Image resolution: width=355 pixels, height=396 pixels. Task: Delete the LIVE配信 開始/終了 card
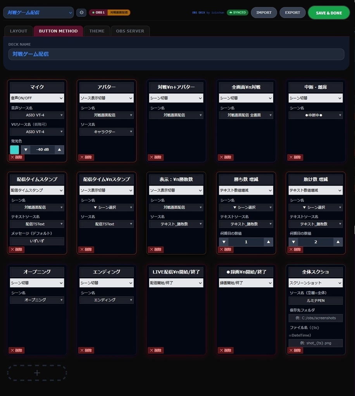coord(155,350)
